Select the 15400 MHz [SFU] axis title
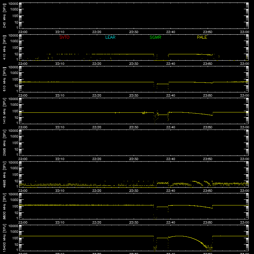254x254 pixels. pyautogui.click(x=4, y=238)
